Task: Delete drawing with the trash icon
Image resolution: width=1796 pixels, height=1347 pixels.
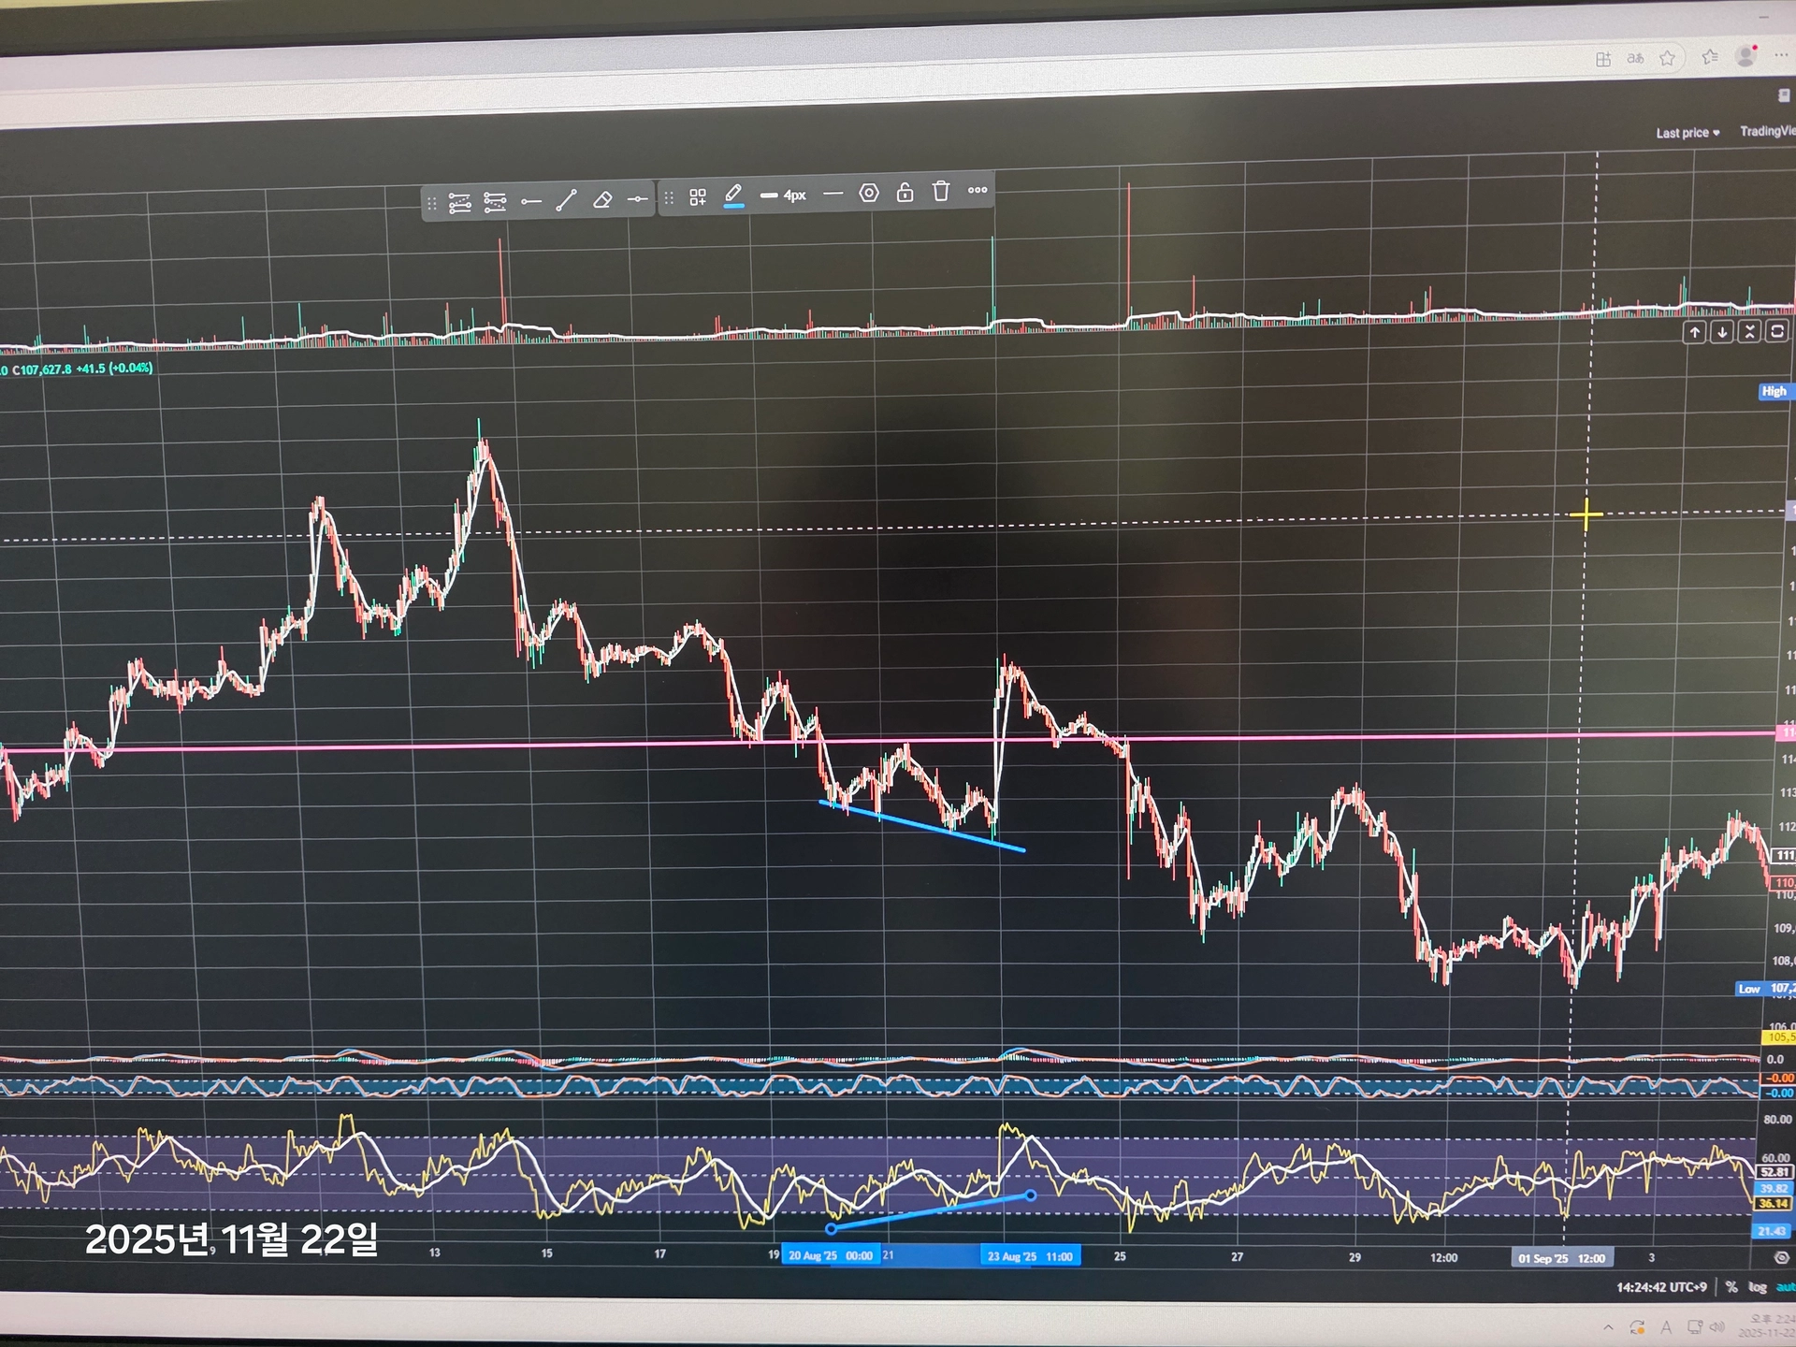Action: pyautogui.click(x=941, y=191)
